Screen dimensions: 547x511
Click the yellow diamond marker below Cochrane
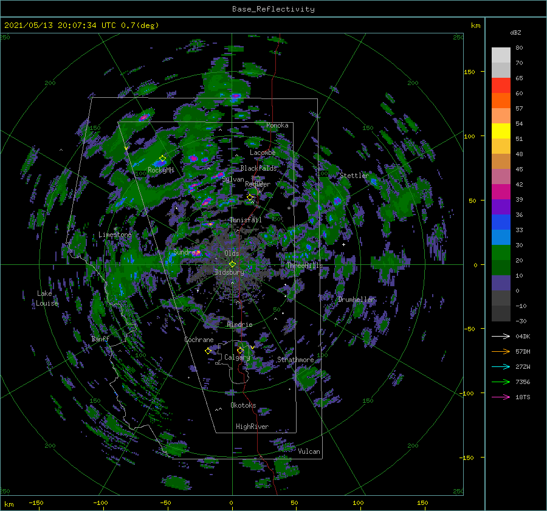click(208, 351)
